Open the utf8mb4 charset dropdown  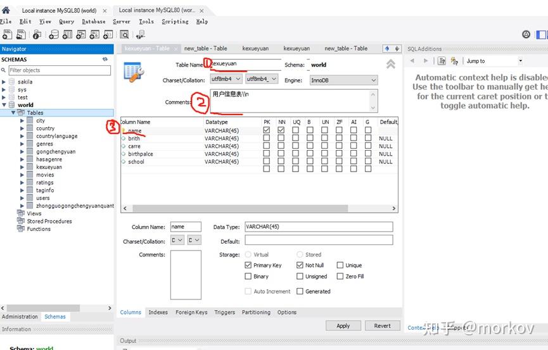tap(226, 79)
